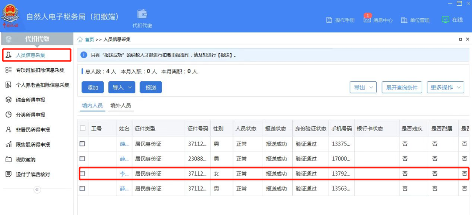Click the 报送 button
The height and width of the screenshot is (215, 472).
151,87
